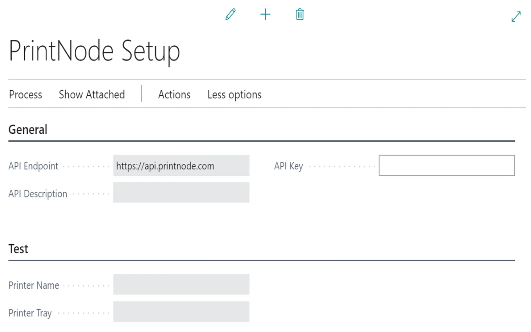Click the API Description field
531x332 pixels.
181,193
